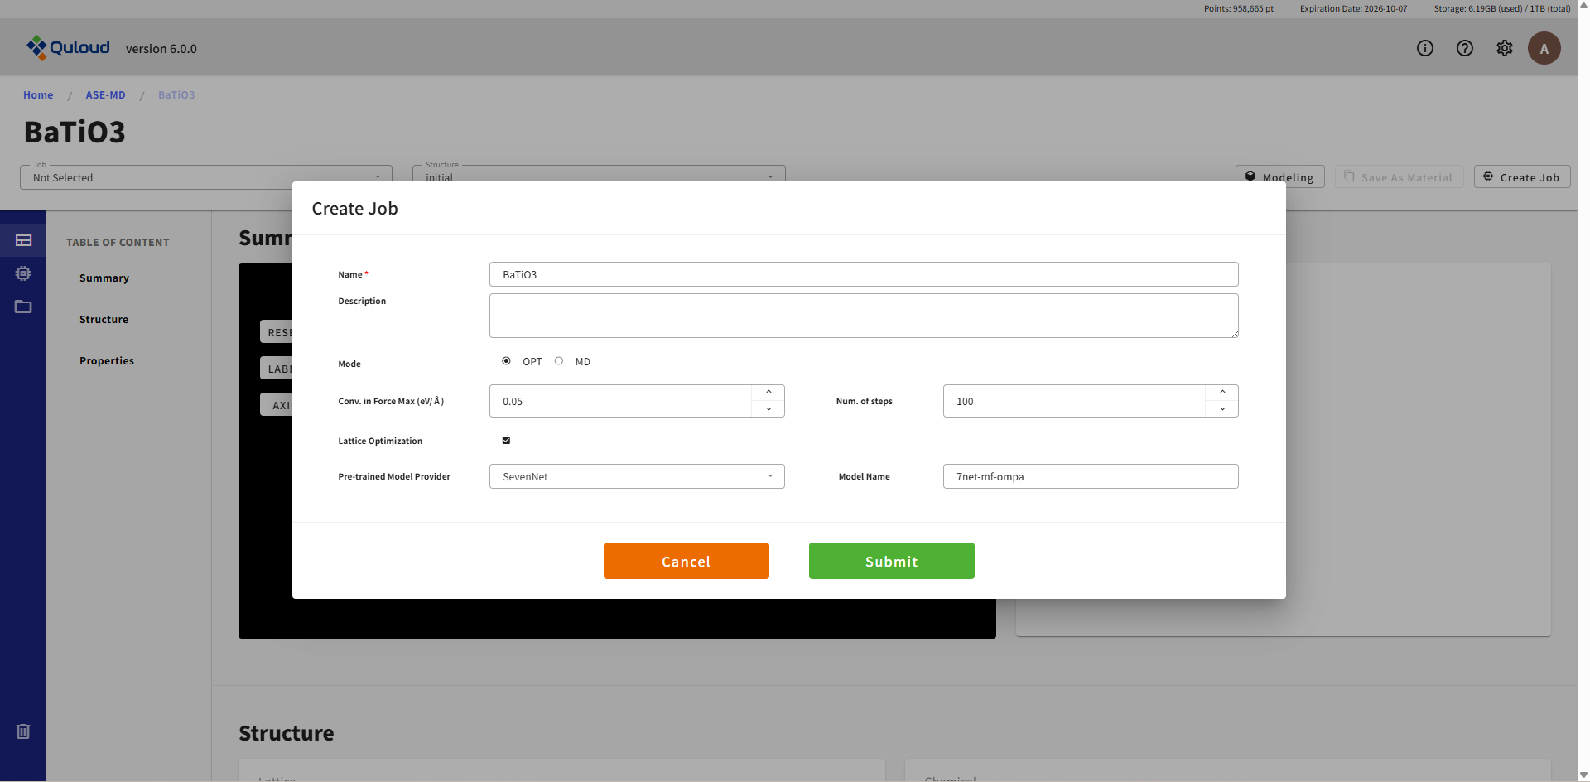Image resolution: width=1590 pixels, height=782 pixels.
Task: Open the info circle icon
Action: (x=1424, y=48)
